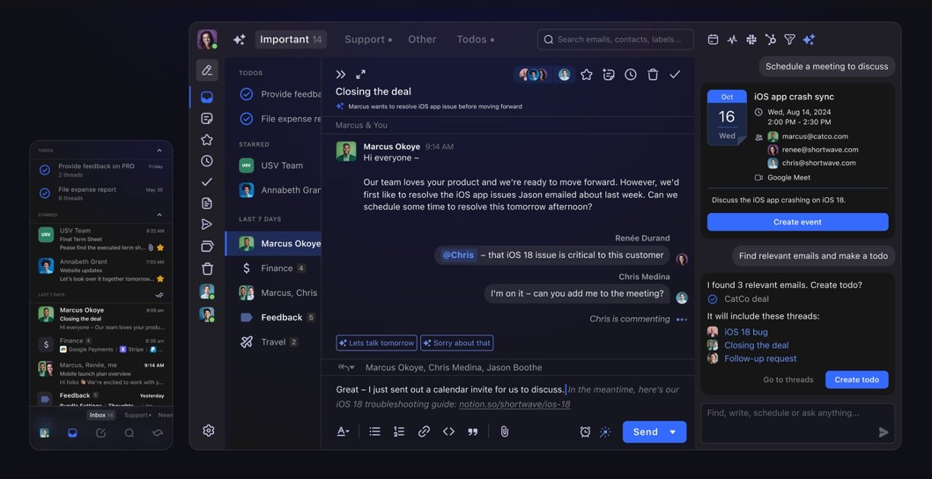This screenshot has width=932, height=479.
Task: Star the Closing the deal thread
Action: pos(586,75)
